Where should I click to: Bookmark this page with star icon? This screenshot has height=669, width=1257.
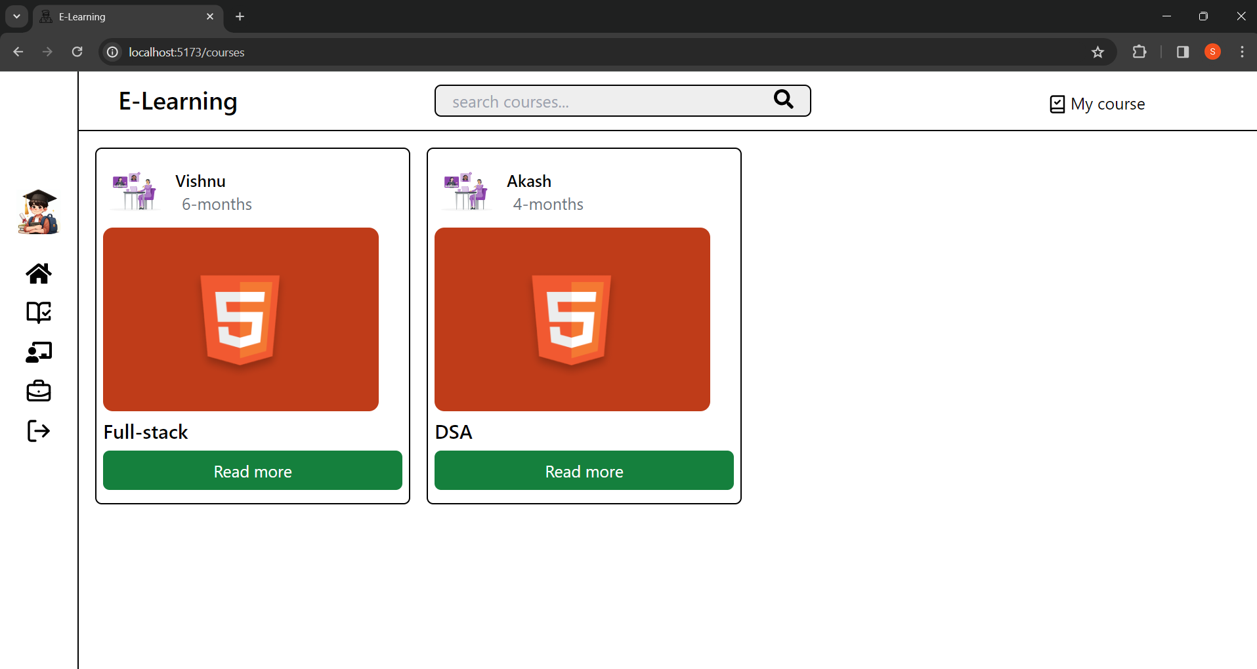(1097, 52)
